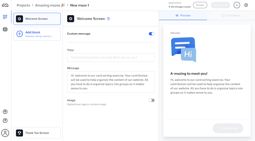
Task: Select the Thank You Screen block
Action: click(37, 133)
